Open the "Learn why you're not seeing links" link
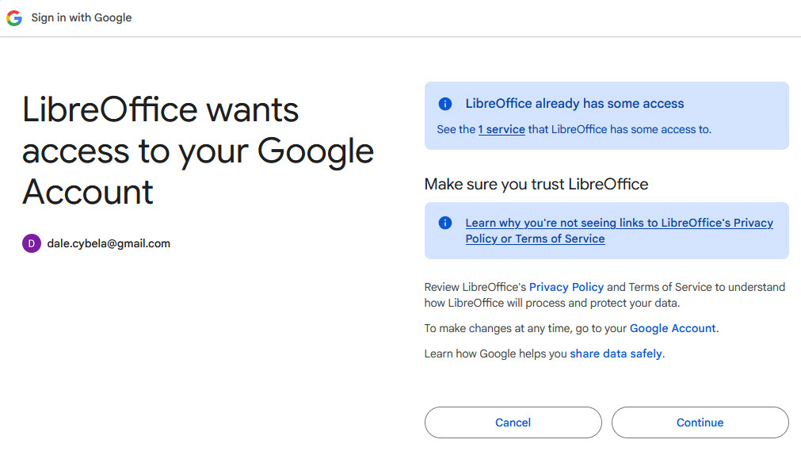Image resolution: width=801 pixels, height=451 pixels. tap(619, 231)
